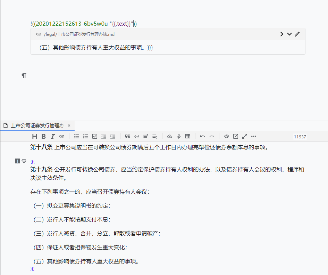The image size is (328, 275).
Task: Click the microphone record icon
Action: [x=179, y=136]
